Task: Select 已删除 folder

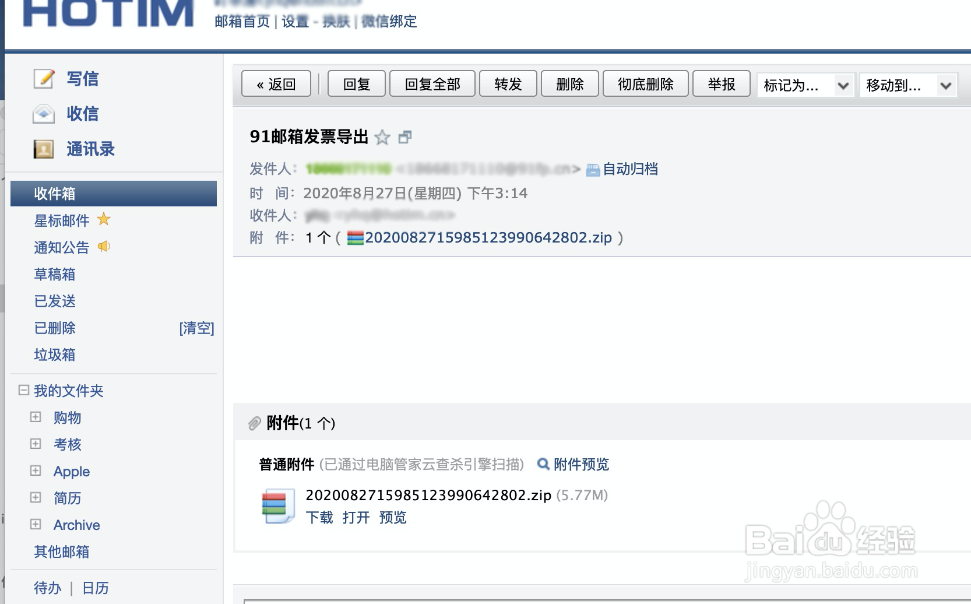Action: [x=55, y=328]
